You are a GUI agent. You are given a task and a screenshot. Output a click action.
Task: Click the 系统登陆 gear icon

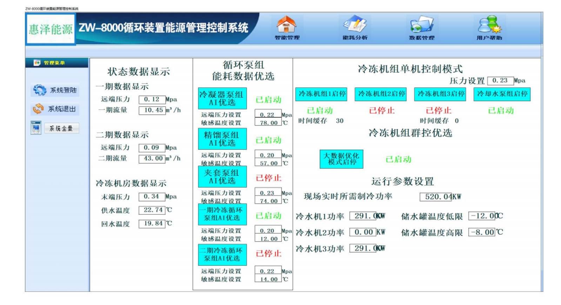coord(39,90)
